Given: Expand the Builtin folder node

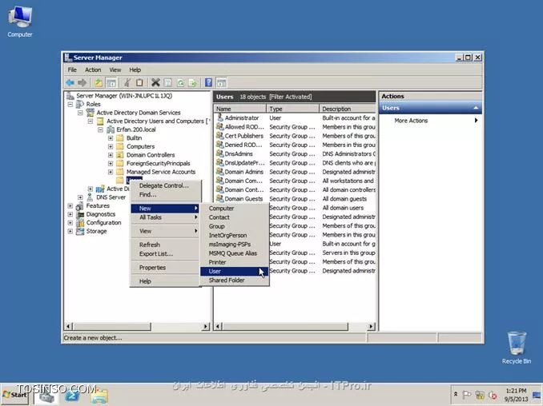Looking at the screenshot, I should (x=111, y=138).
